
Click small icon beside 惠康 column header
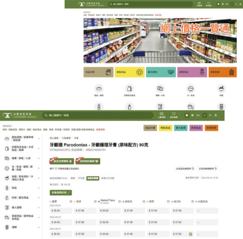(71, 201)
